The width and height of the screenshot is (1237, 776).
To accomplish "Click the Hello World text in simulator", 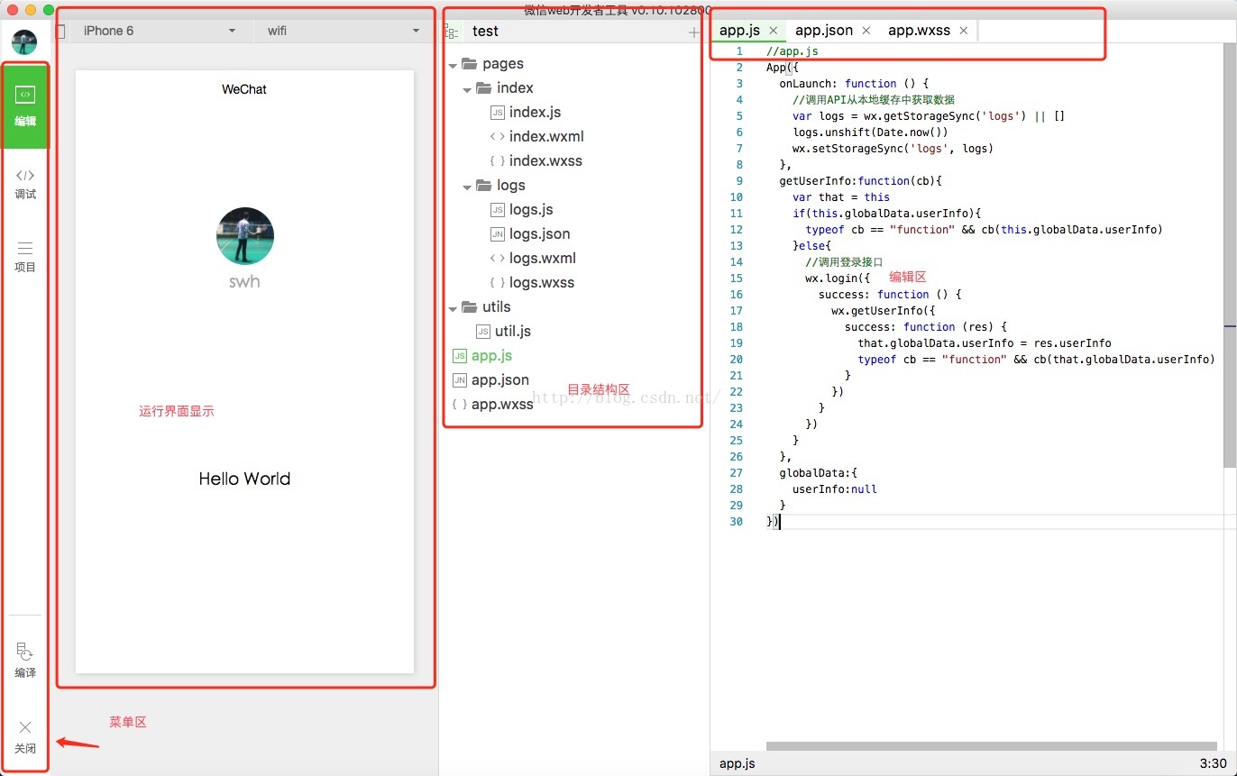I will [x=244, y=479].
